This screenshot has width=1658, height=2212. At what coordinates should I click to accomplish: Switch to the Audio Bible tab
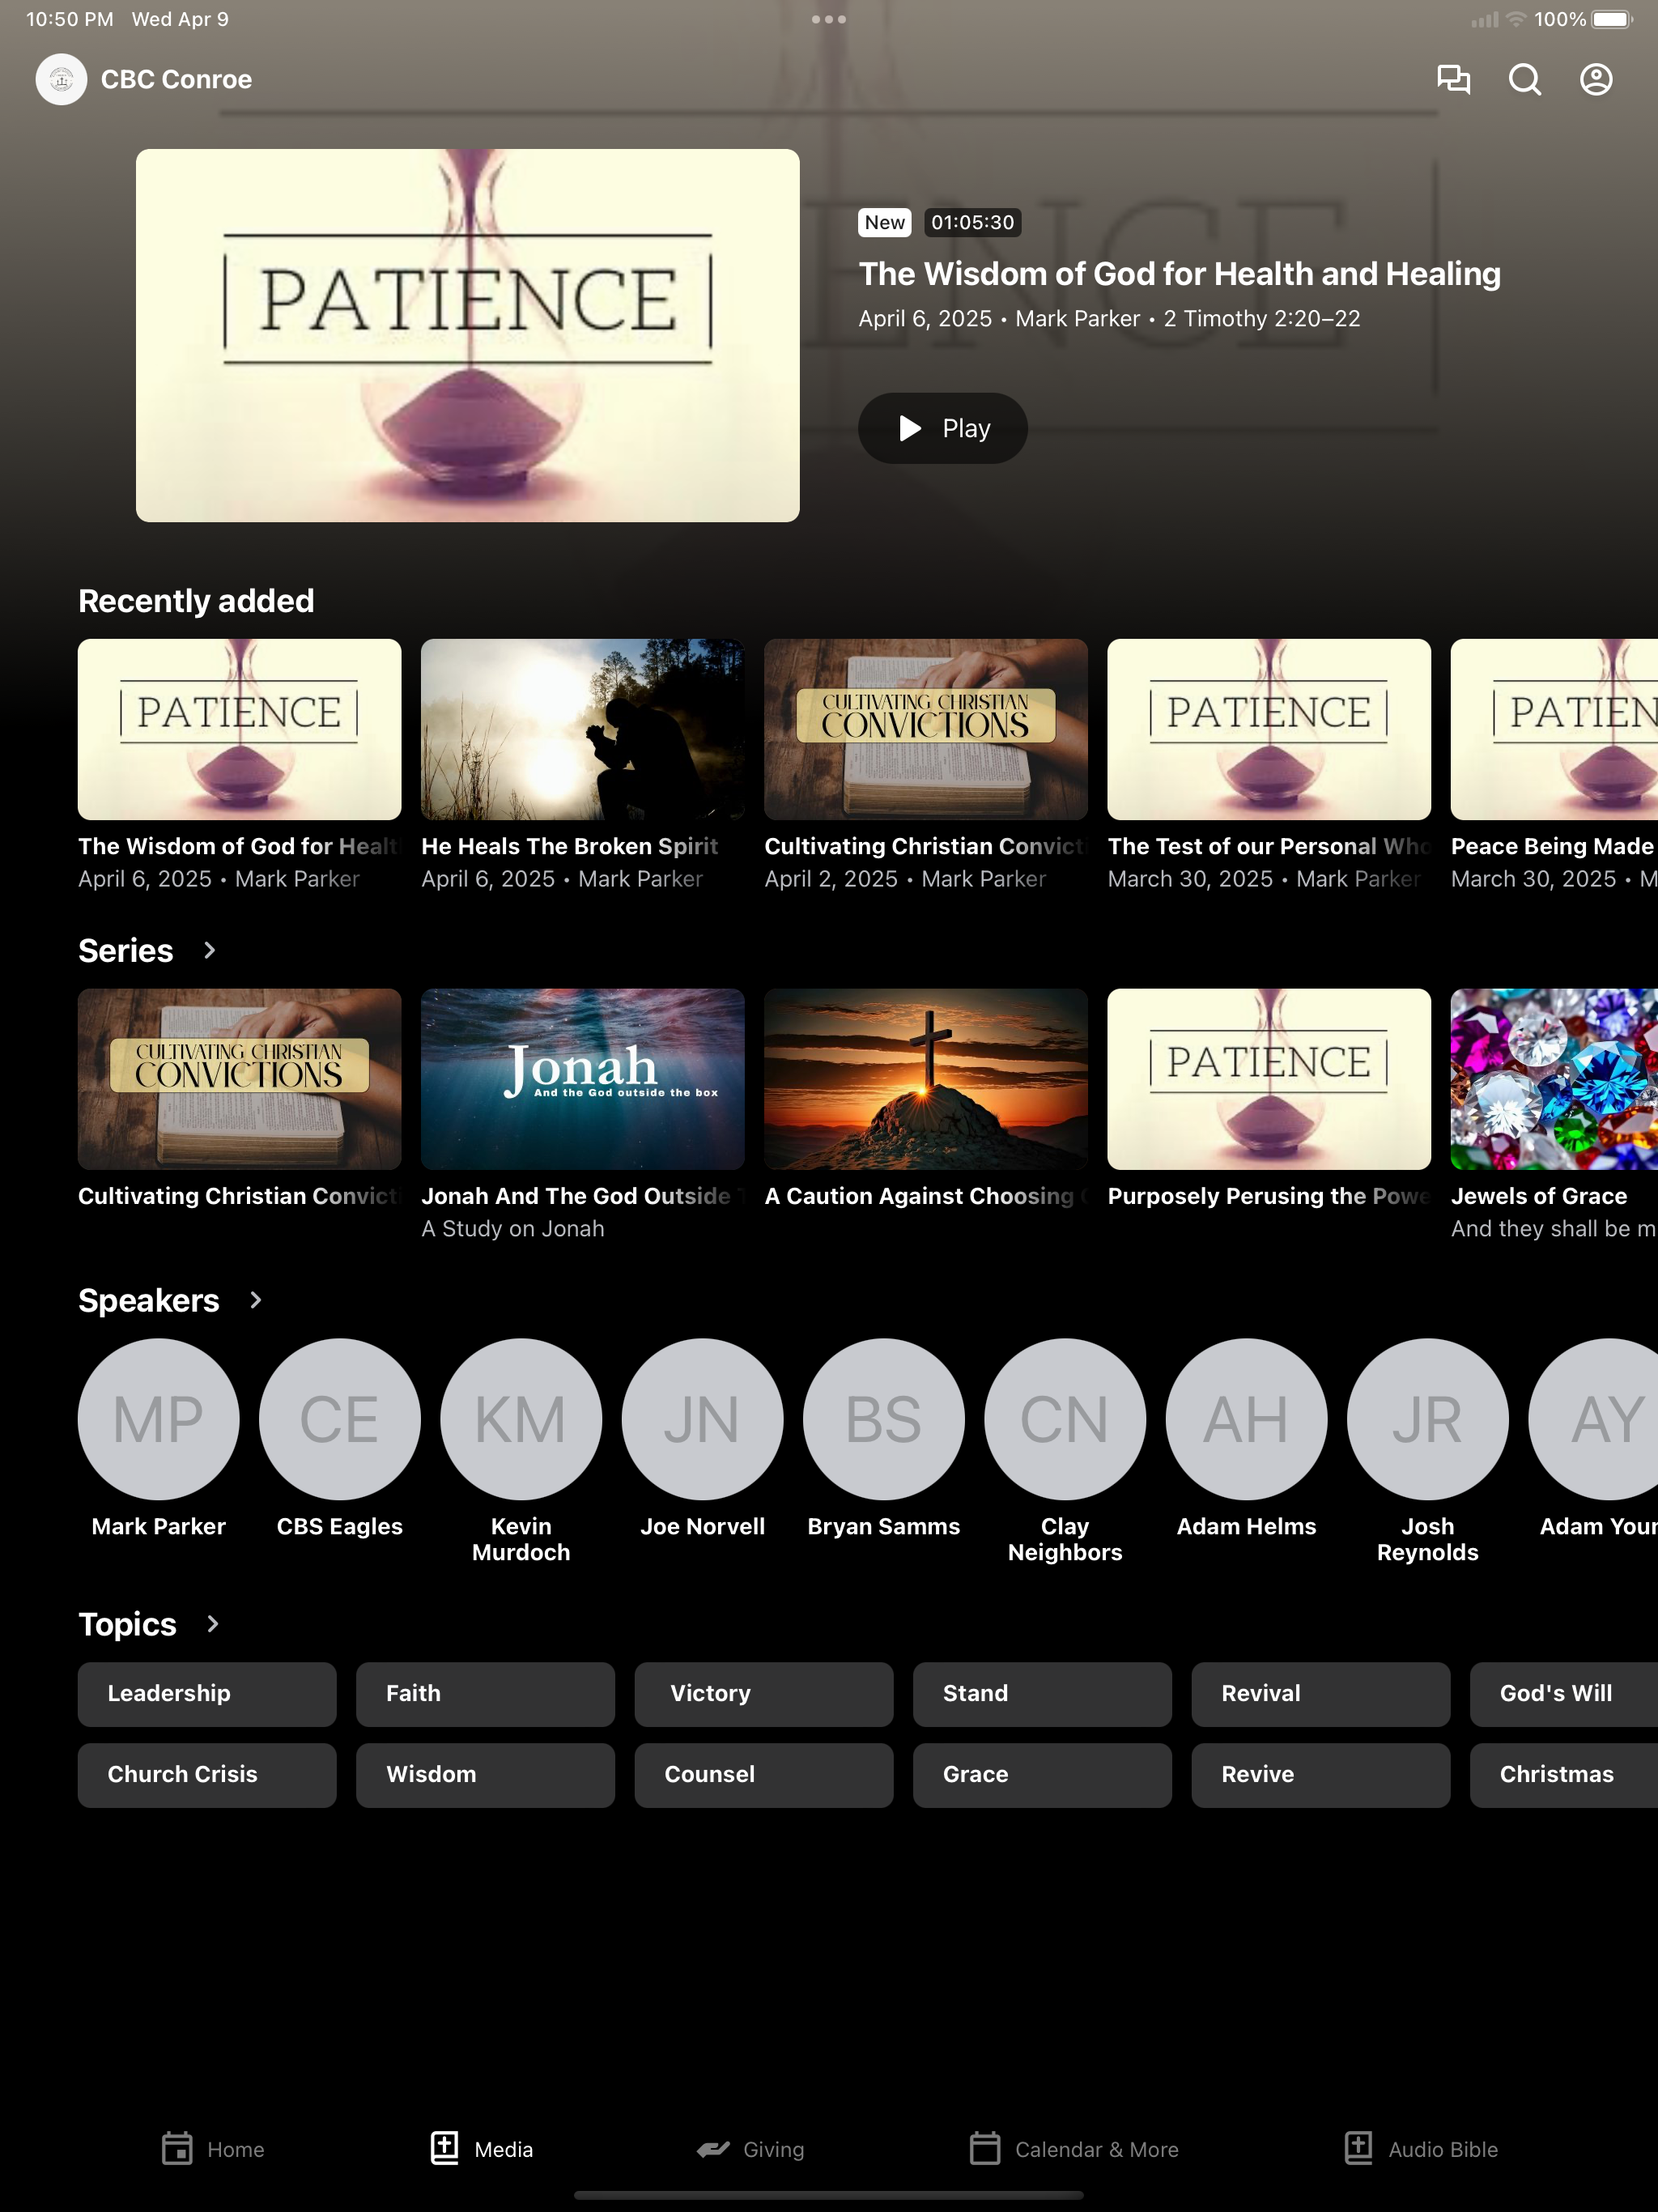(x=1420, y=2149)
